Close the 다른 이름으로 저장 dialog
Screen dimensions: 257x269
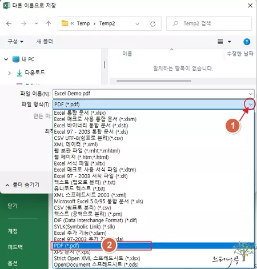coord(250,6)
